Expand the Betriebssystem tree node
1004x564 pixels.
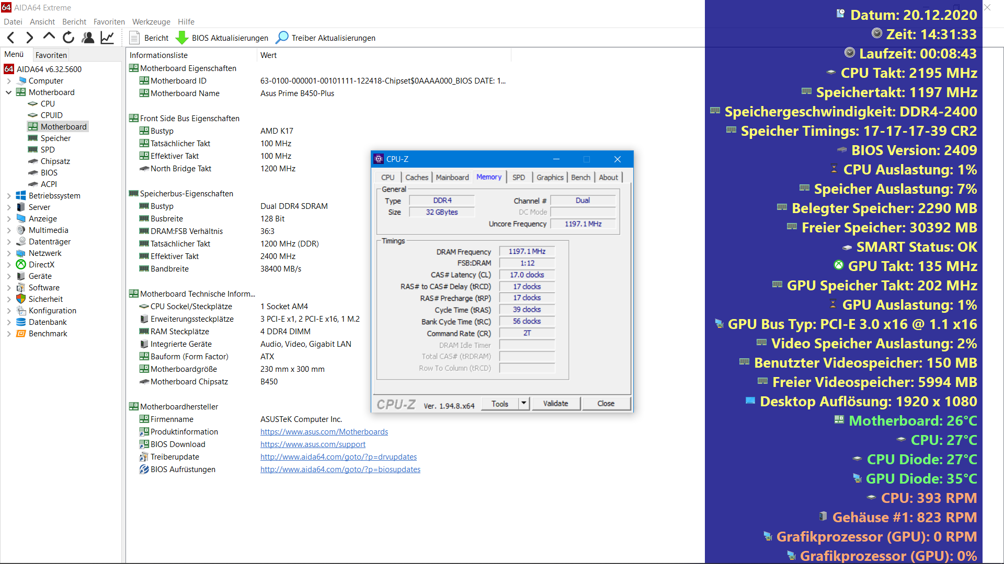(8, 195)
